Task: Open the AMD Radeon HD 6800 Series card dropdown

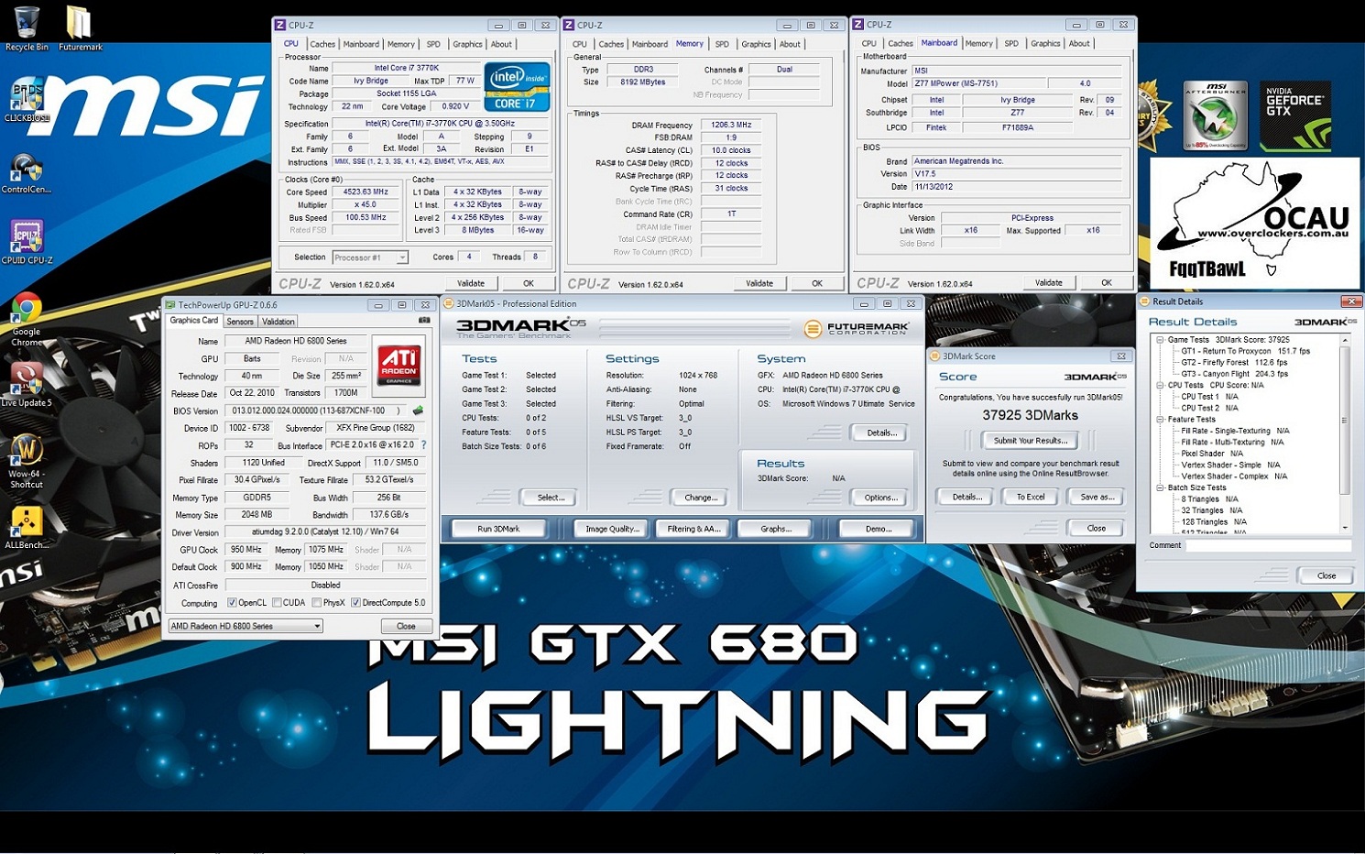Action: [x=246, y=626]
